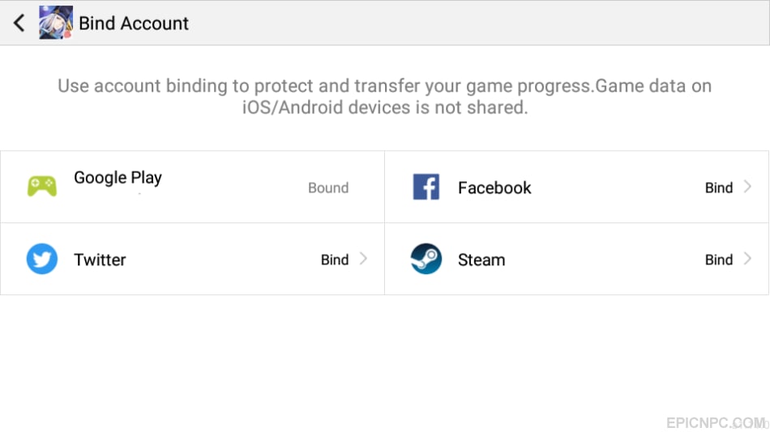
Task: Click the EPICNPC.COM watermark
Action: coord(716,422)
